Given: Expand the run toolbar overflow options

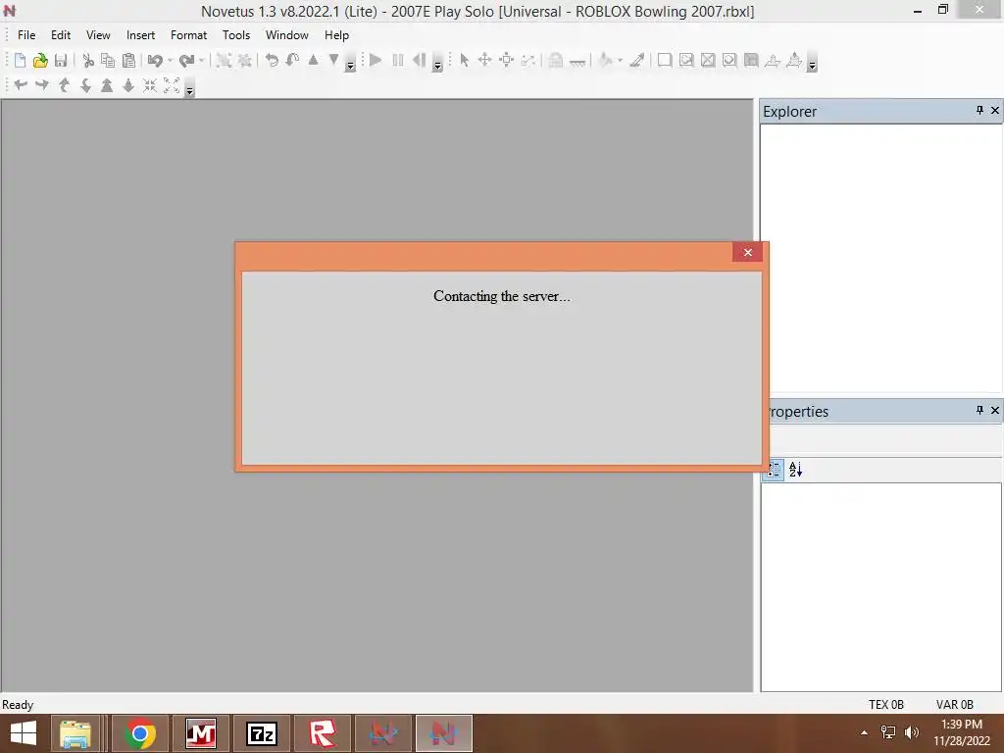Looking at the screenshot, I should tap(437, 63).
